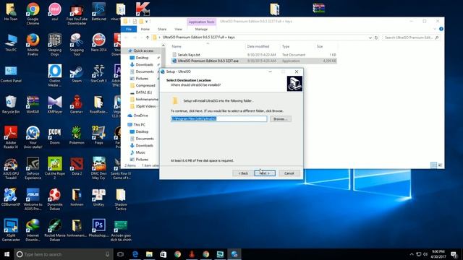This screenshot has width=463, height=260.
Task: Click the Browse button for destination folder
Action: click(281, 118)
